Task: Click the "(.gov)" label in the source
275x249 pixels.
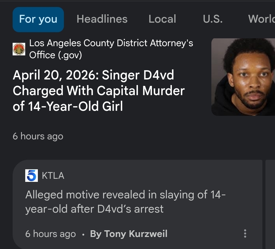Action: 70,55
